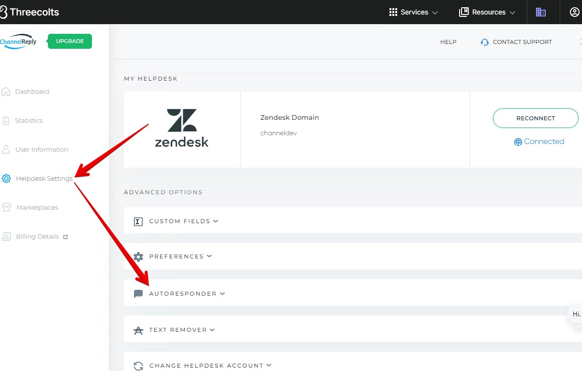
Task: Expand the PREFERENCES section
Action: tap(176, 257)
